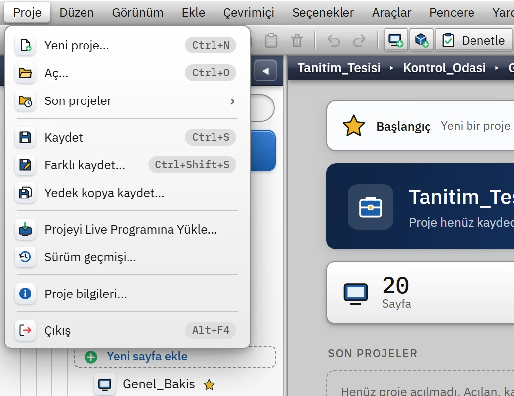Screen dimensions: 514x396
Task: Click the Proje bilgileri info icon
Action: [x=25, y=294]
